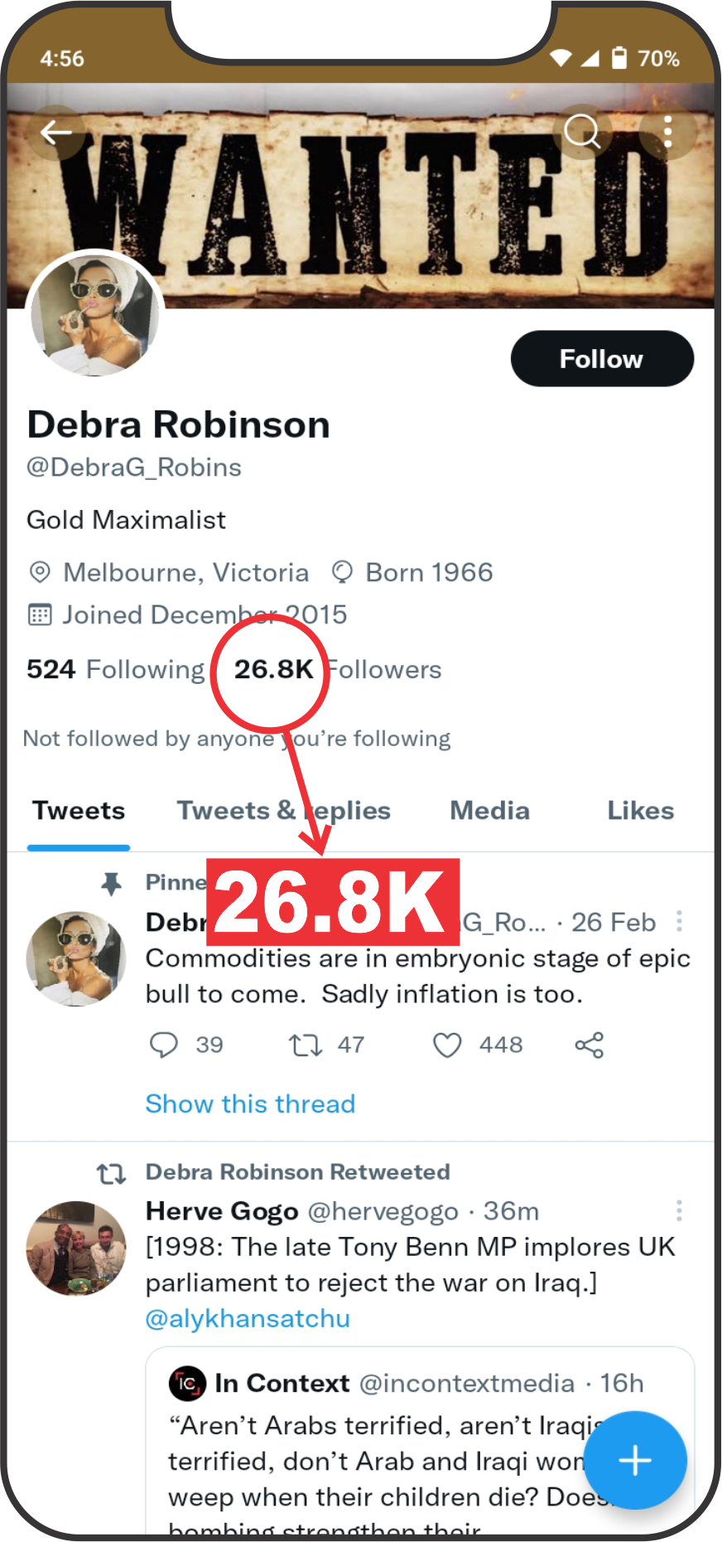Share the pinned commodities tweet

pyautogui.click(x=590, y=1045)
